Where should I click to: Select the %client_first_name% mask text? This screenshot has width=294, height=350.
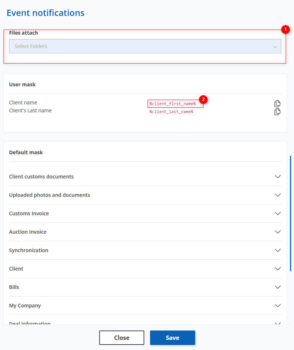coord(172,104)
